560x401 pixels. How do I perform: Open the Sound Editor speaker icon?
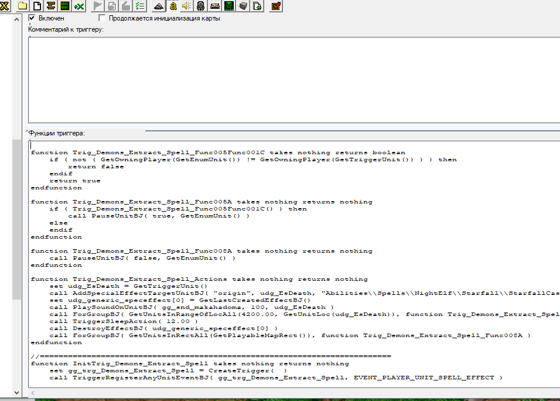pyautogui.click(x=186, y=6)
